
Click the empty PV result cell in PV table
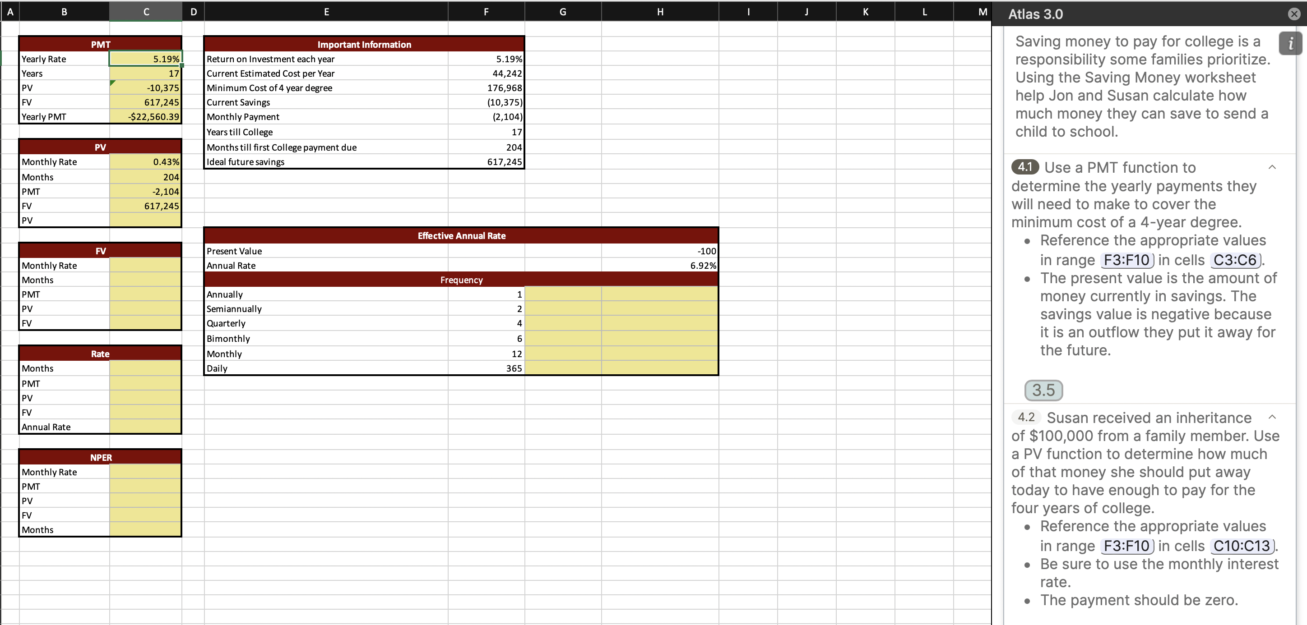146,221
